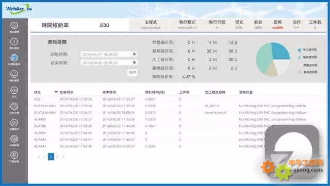
Task: Sort by 結束時間 column header
Action: click(109, 92)
